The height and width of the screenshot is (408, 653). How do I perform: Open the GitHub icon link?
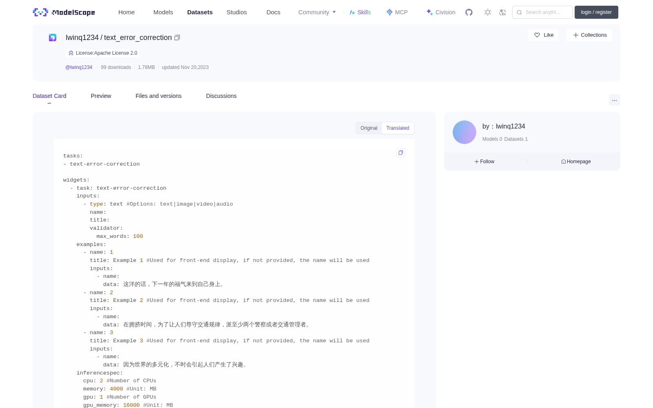point(469,12)
